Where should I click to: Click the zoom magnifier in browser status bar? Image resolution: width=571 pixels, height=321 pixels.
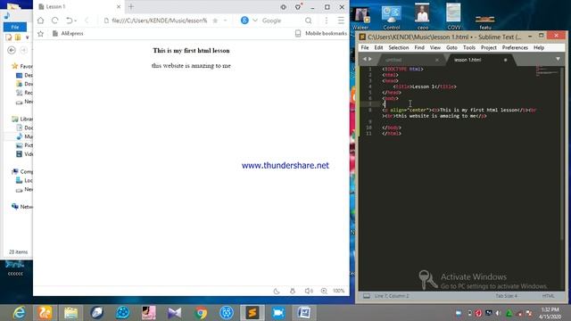tap(324, 291)
